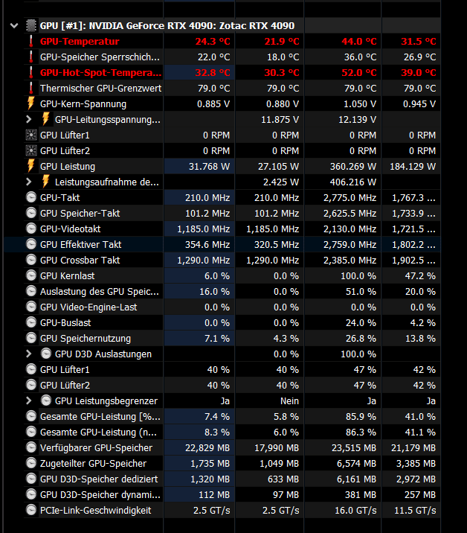Image resolution: width=467 pixels, height=533 pixels.
Task: Click the 85.9 % Gesamte GPU-Leistung value
Action: [361, 417]
